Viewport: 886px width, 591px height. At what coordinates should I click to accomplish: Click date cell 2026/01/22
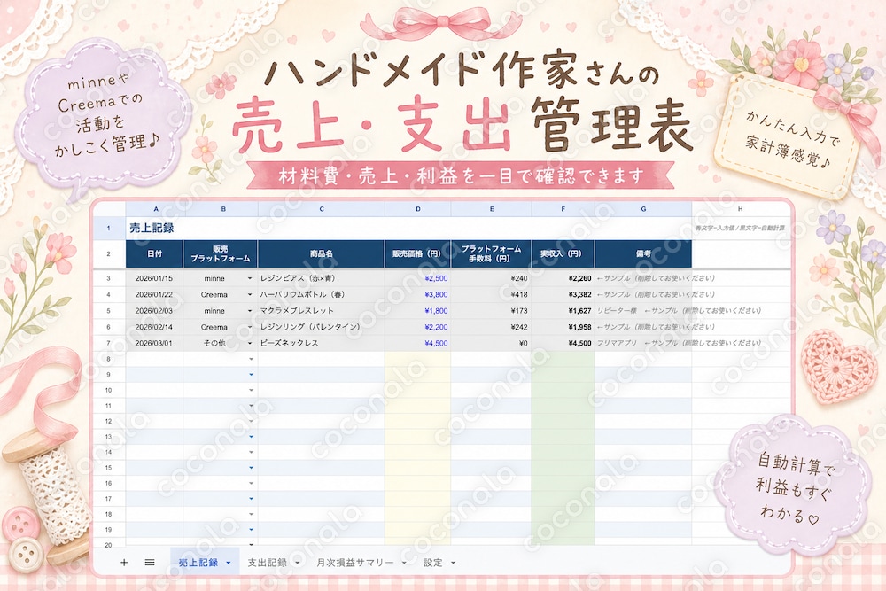point(153,295)
